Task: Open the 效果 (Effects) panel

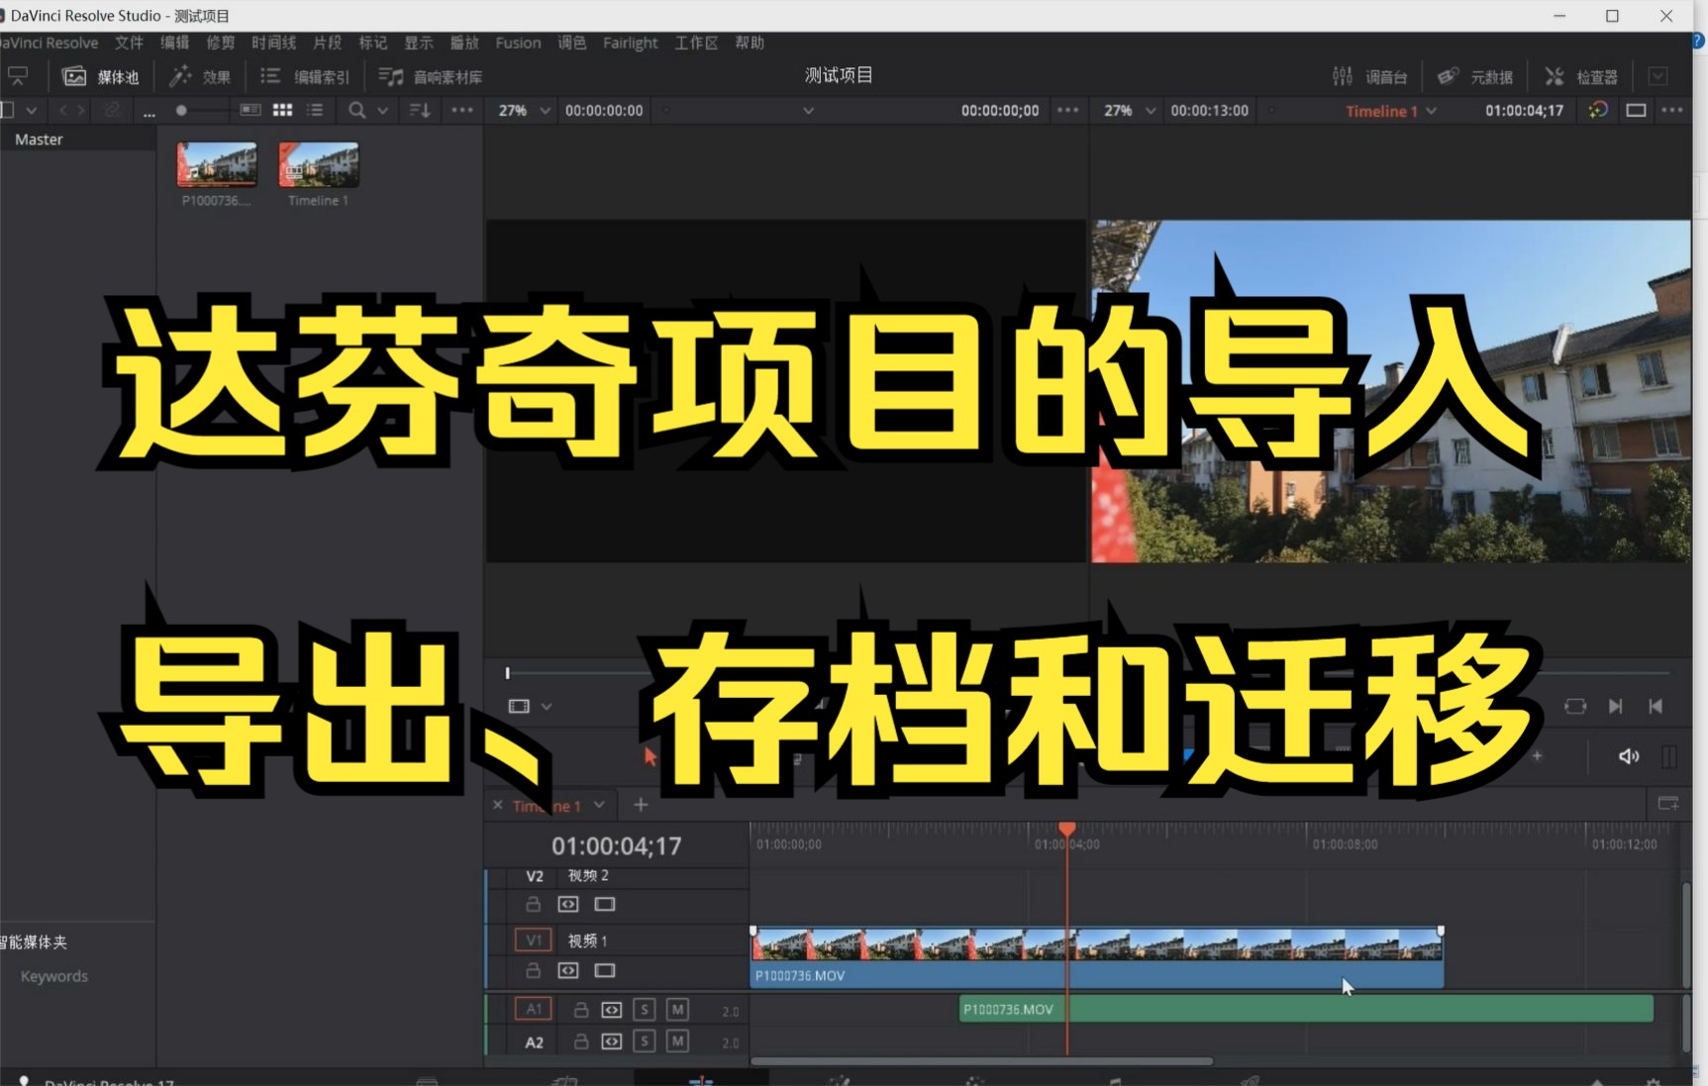Action: point(200,76)
